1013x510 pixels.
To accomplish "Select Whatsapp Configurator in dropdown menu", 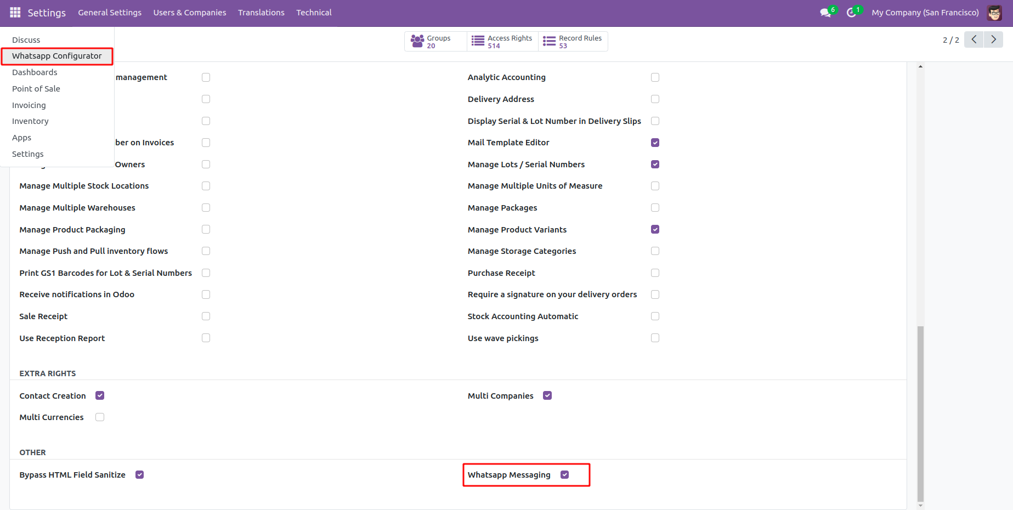I will point(57,56).
